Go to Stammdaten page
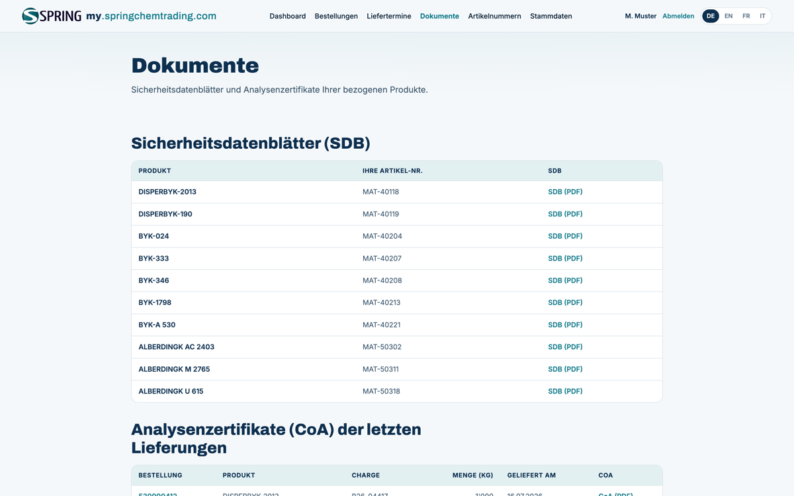 click(551, 16)
